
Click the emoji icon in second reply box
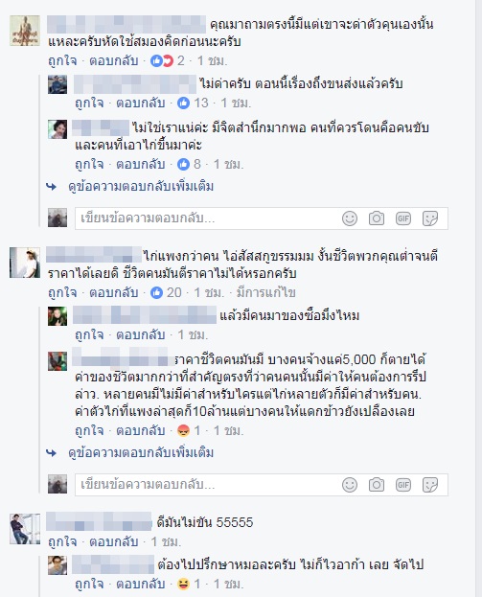(350, 485)
